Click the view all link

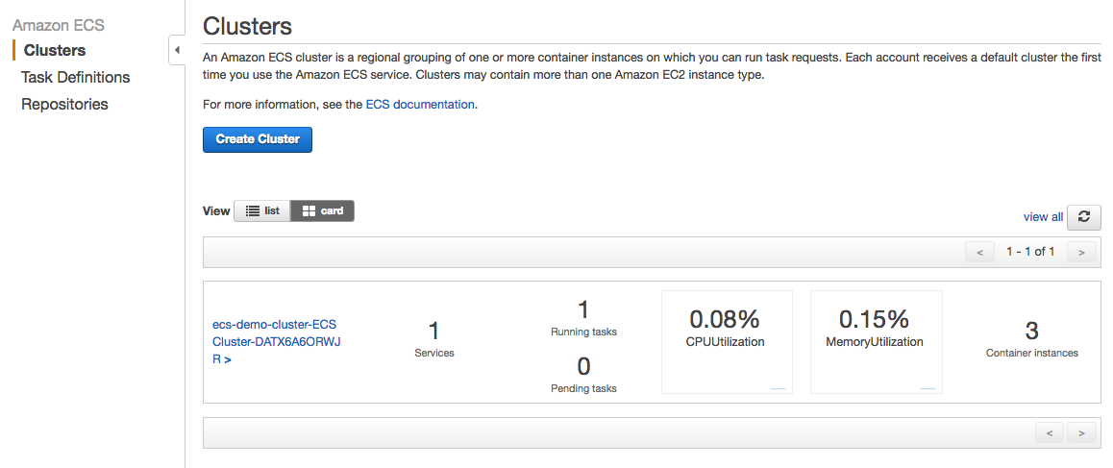(1043, 216)
